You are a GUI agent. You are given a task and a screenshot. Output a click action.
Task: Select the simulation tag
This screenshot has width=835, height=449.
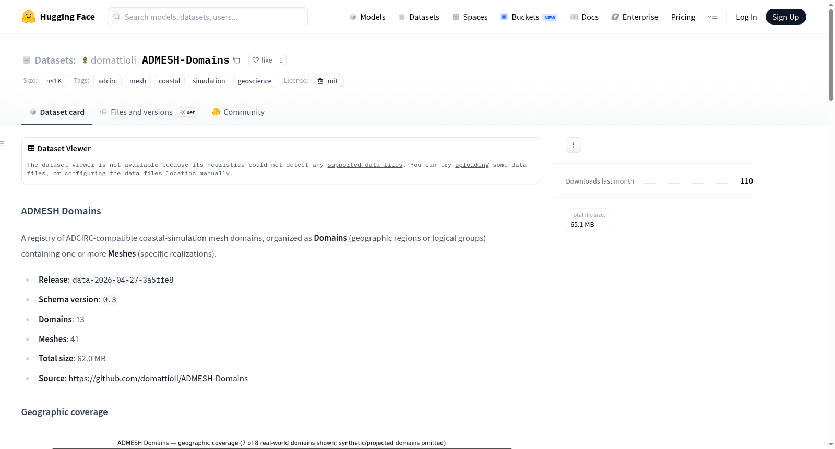tap(209, 81)
